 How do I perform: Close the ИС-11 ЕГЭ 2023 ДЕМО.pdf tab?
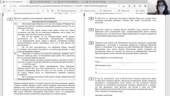(27, 2)
